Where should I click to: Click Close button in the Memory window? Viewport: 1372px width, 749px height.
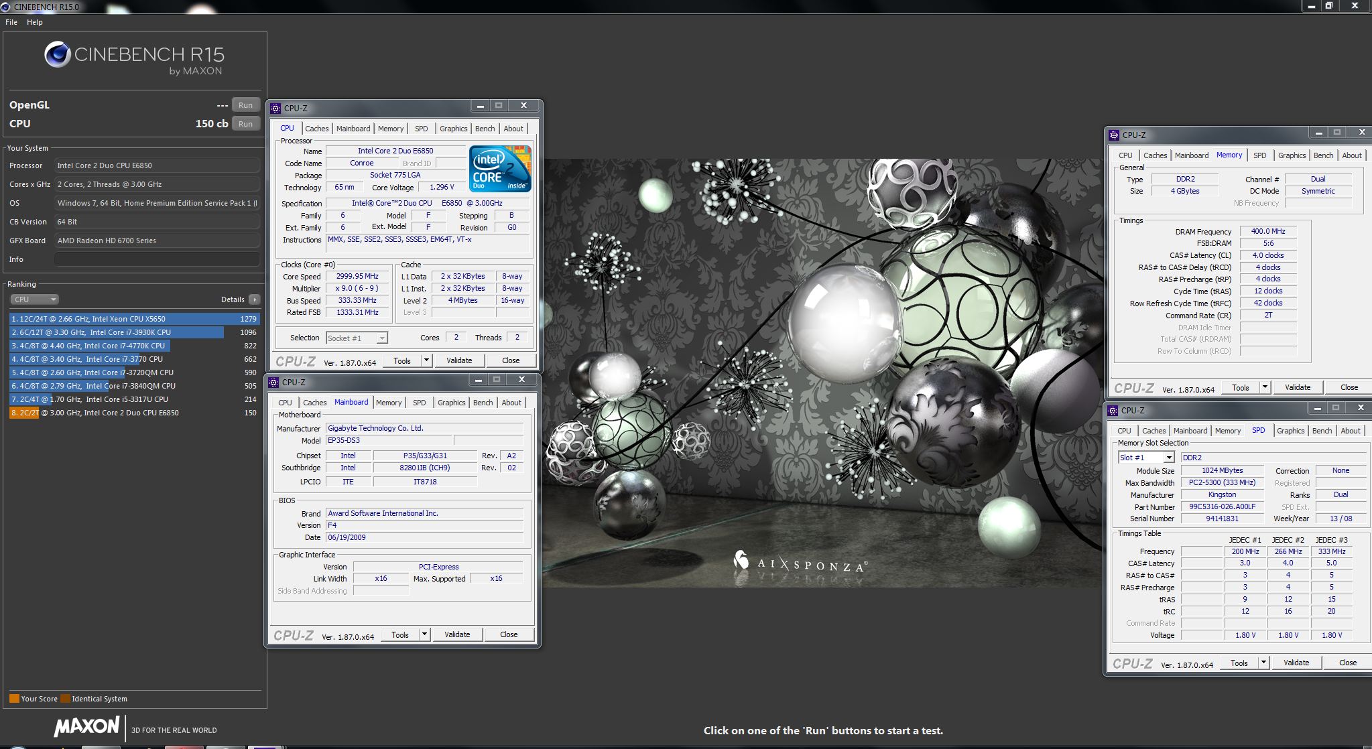point(1349,387)
